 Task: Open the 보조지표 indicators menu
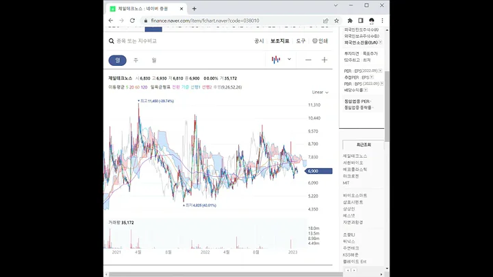[x=280, y=41]
